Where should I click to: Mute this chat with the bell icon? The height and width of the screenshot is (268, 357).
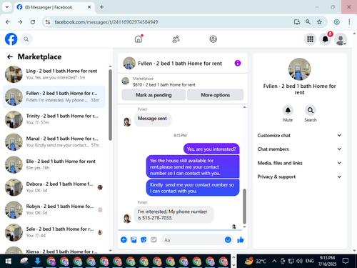tap(288, 111)
